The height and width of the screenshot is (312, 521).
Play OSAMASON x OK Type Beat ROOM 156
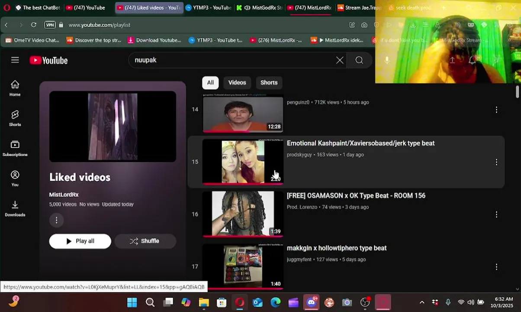[x=356, y=196]
